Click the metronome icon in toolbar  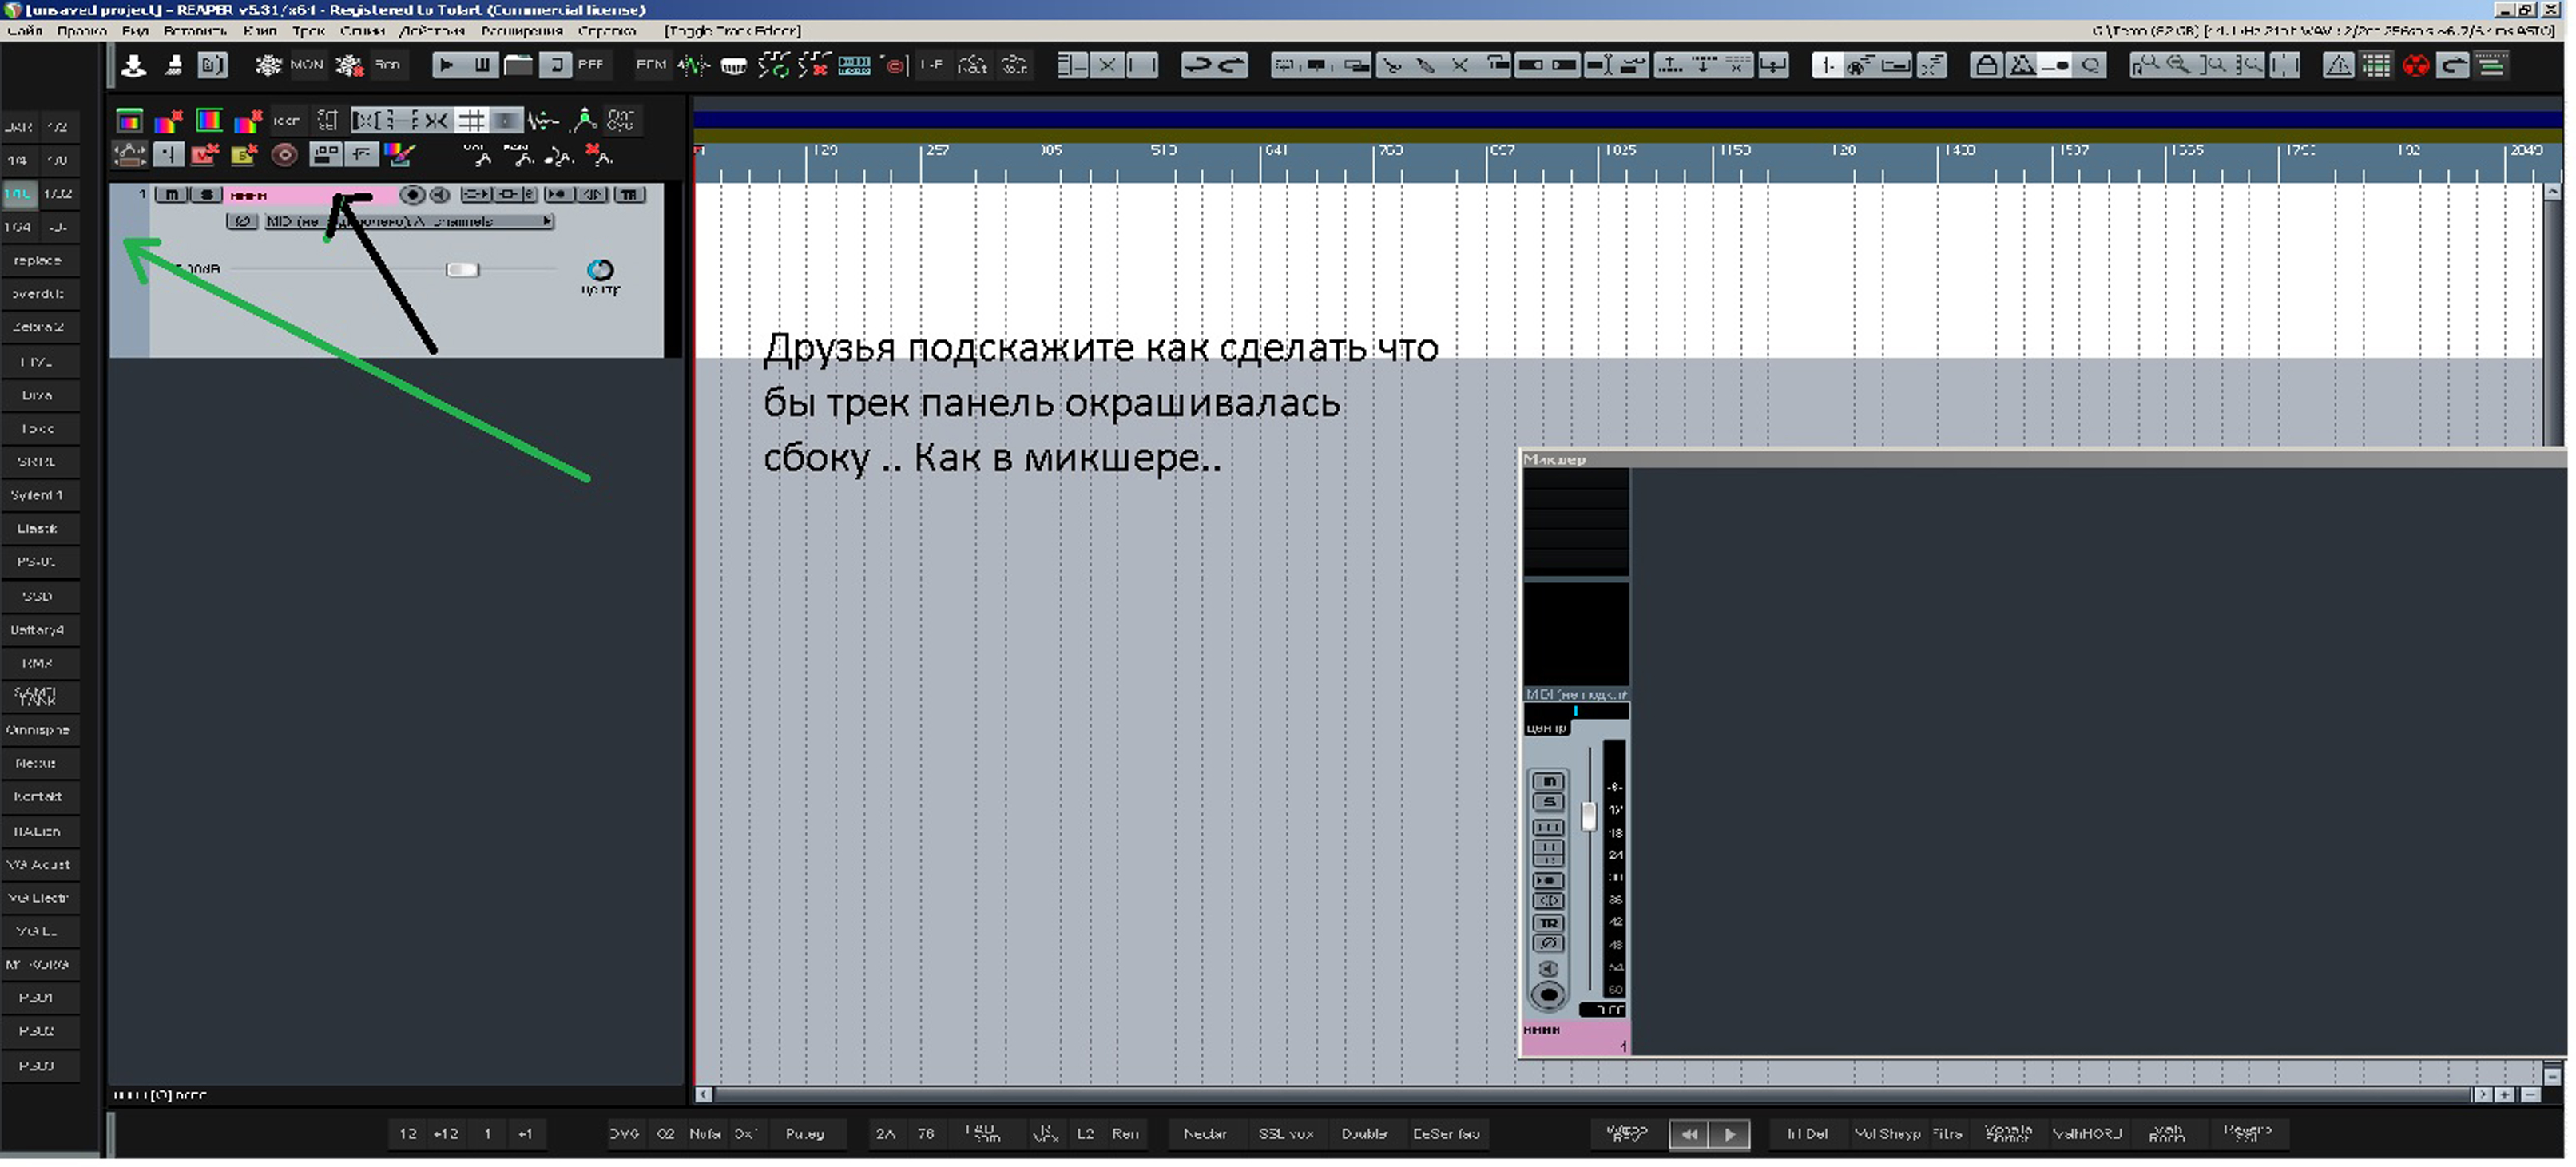[x=2022, y=66]
